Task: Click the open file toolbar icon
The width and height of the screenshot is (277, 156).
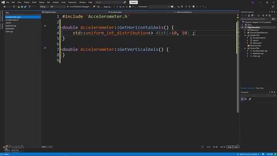Action: coord(19,7)
